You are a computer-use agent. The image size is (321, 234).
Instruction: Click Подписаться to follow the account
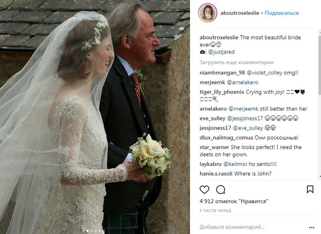pyautogui.click(x=282, y=13)
